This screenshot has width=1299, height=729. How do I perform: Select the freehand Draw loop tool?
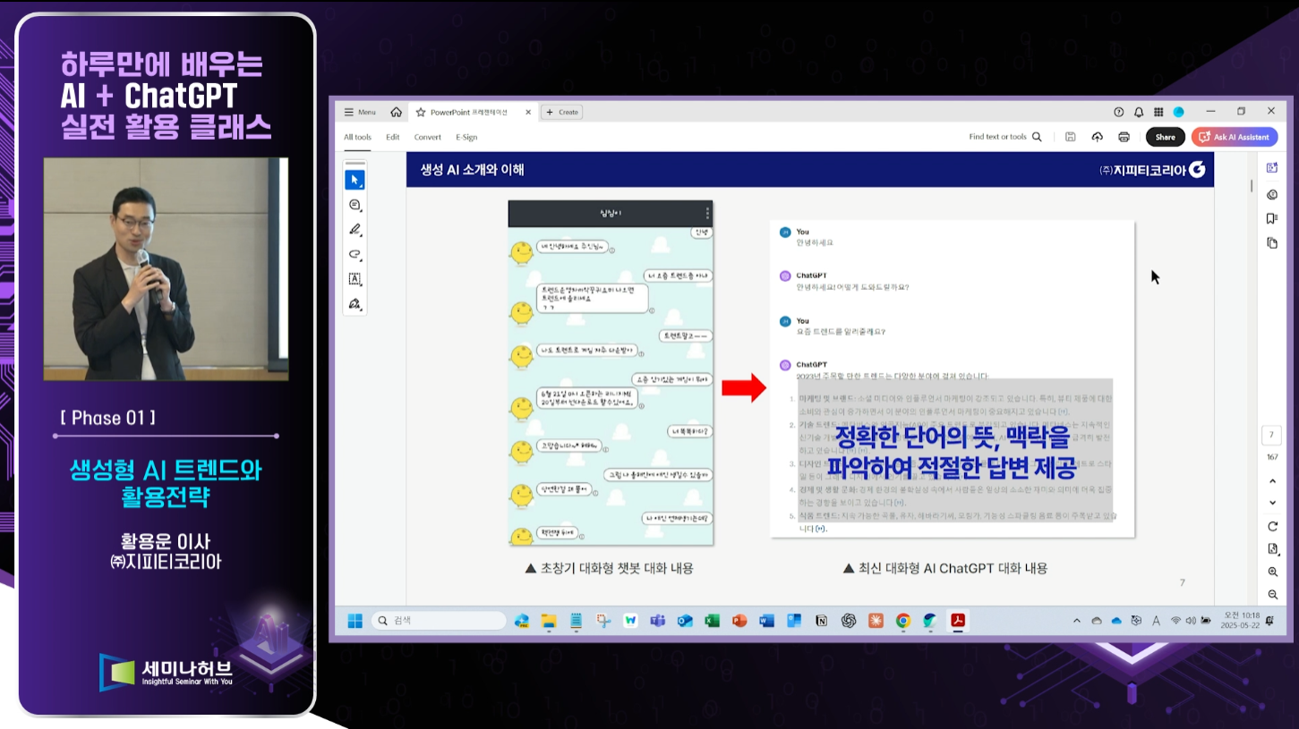click(355, 255)
